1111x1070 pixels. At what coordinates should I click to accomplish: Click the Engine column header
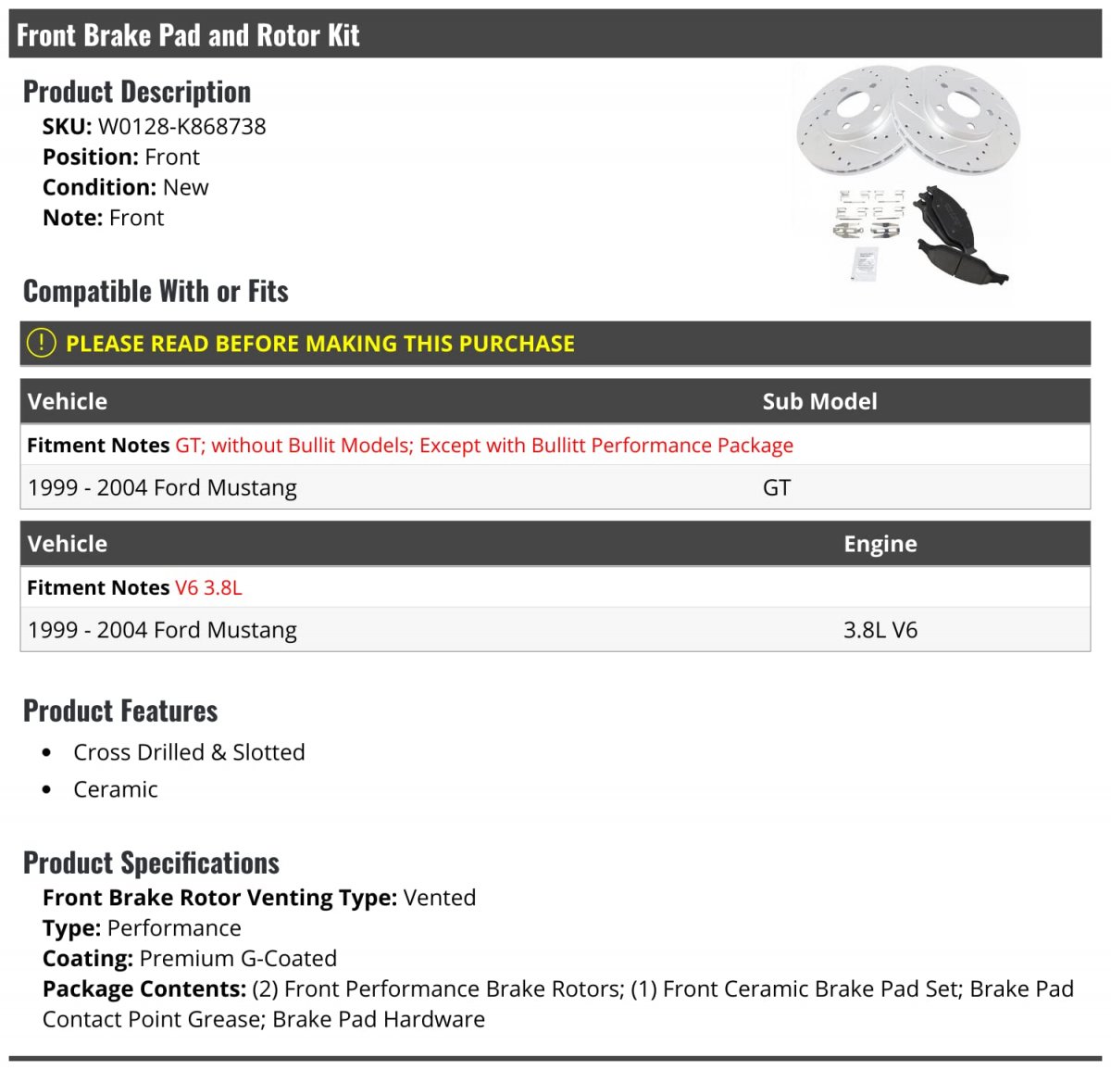(880, 544)
